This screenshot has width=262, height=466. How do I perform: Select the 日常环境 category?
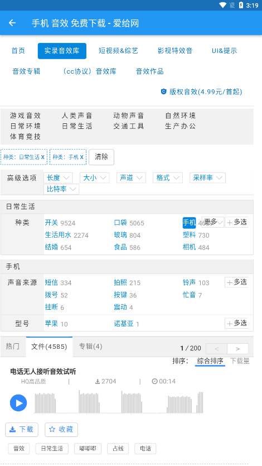[25, 126]
